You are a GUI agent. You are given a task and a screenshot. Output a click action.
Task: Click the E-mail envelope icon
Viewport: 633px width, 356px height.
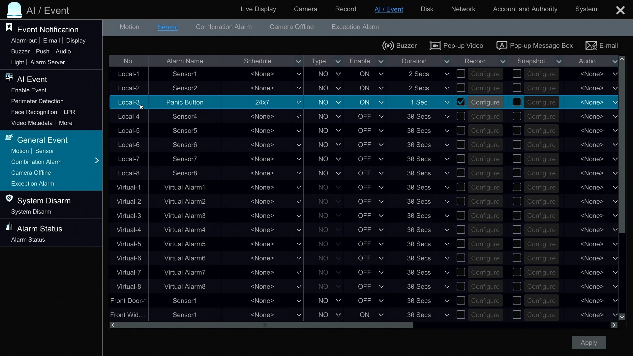click(x=591, y=45)
